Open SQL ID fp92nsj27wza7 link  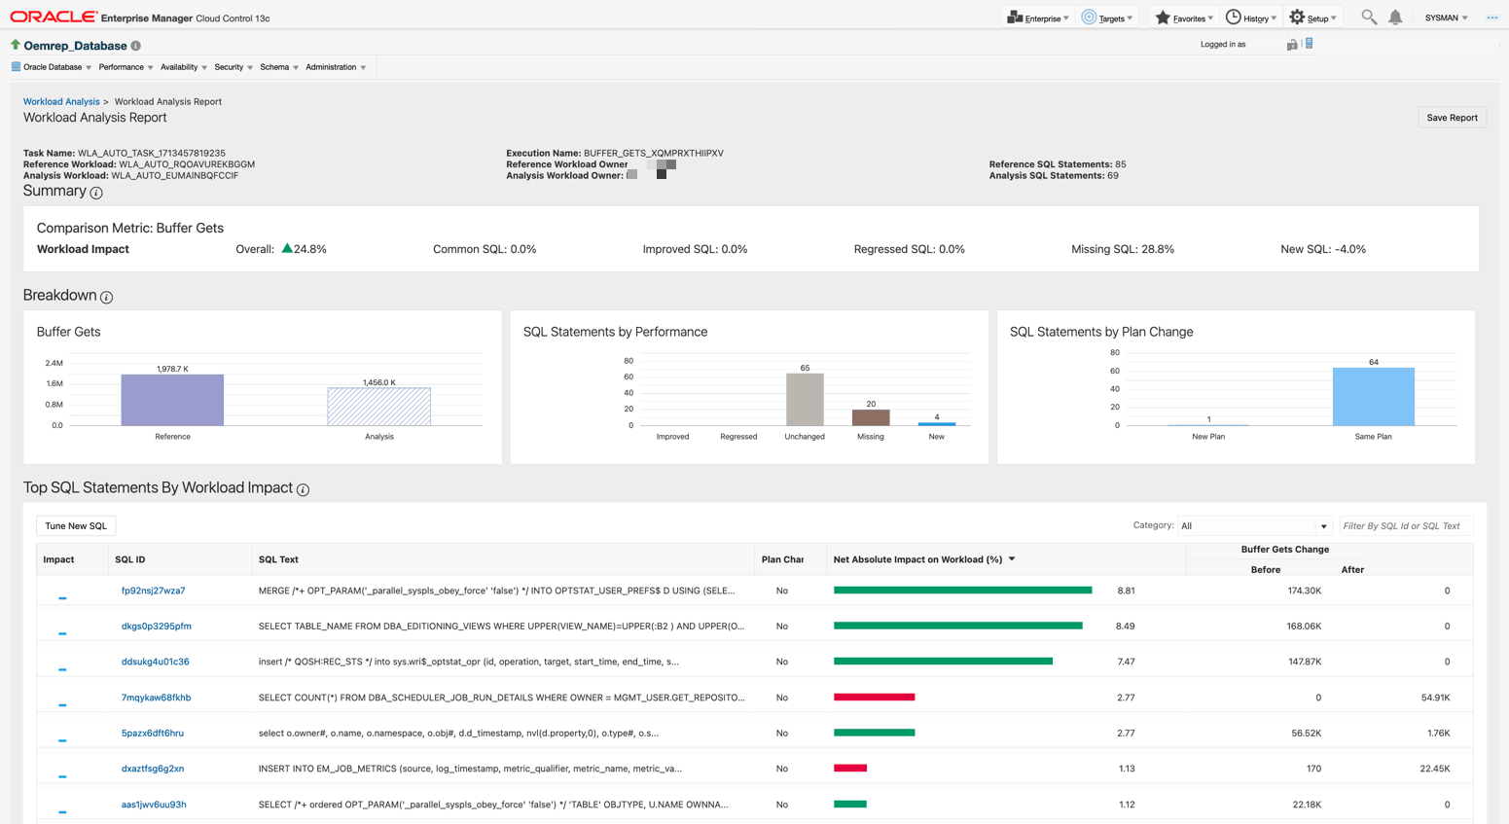[x=153, y=591]
